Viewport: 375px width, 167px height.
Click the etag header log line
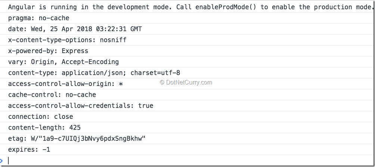coord(77,139)
